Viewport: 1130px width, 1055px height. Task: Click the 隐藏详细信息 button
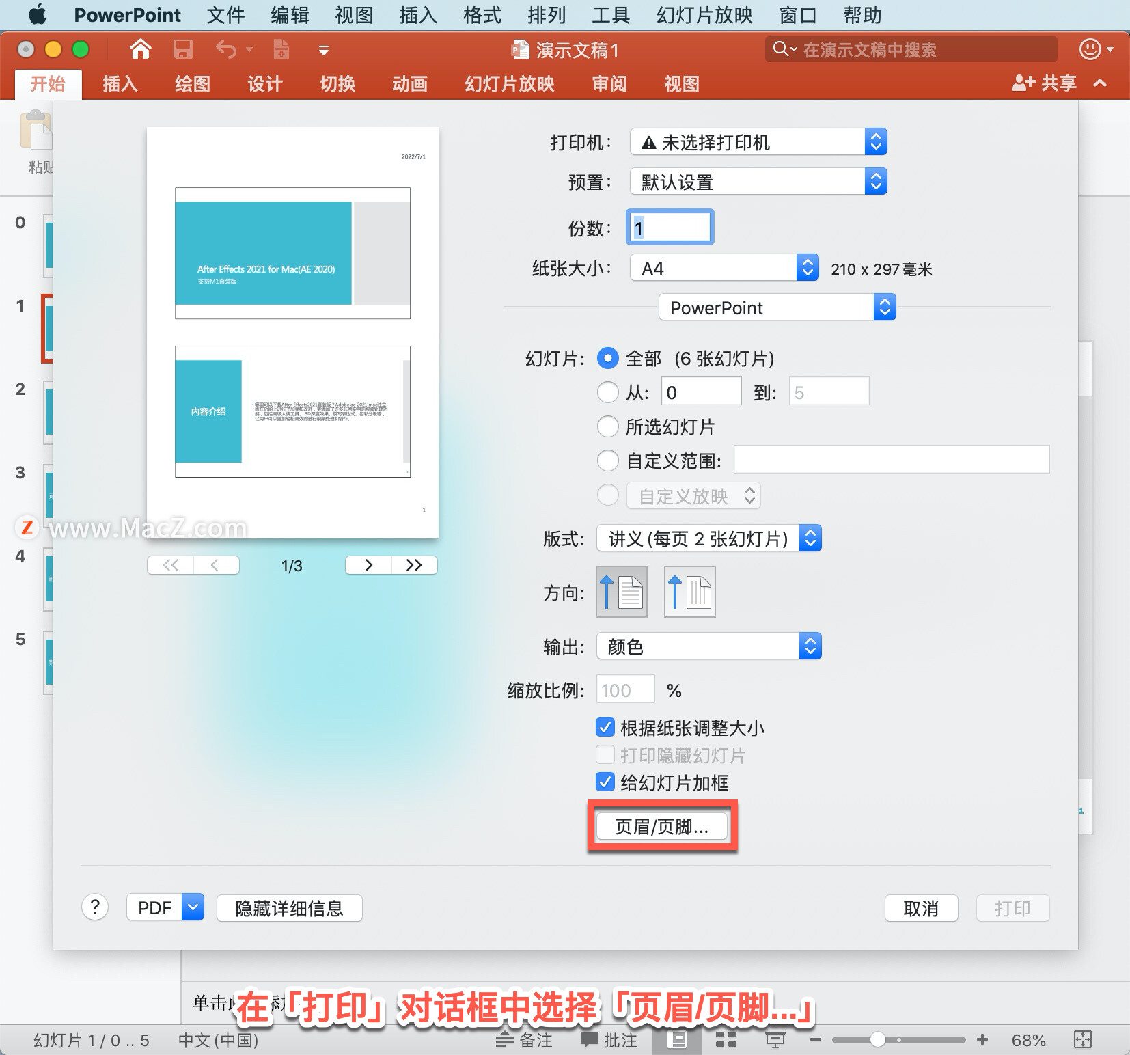coord(290,907)
